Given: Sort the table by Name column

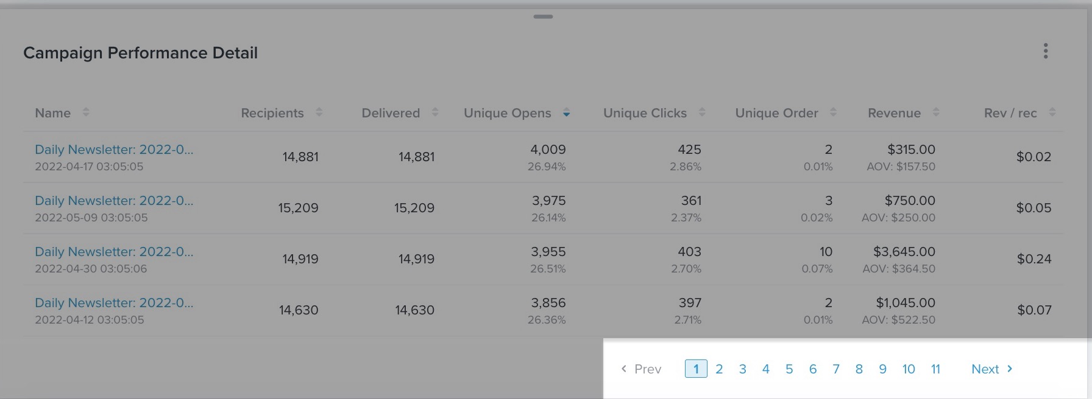Looking at the screenshot, I should click(x=85, y=113).
